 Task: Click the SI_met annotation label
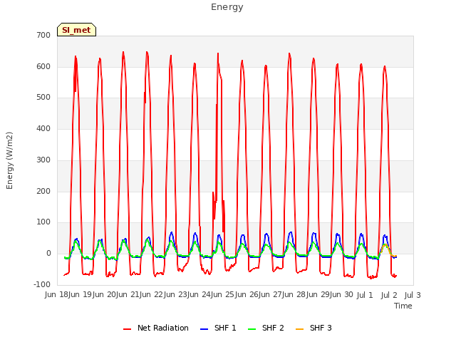point(76,30)
